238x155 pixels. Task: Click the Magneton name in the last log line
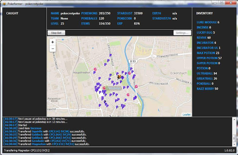(x=39, y=144)
